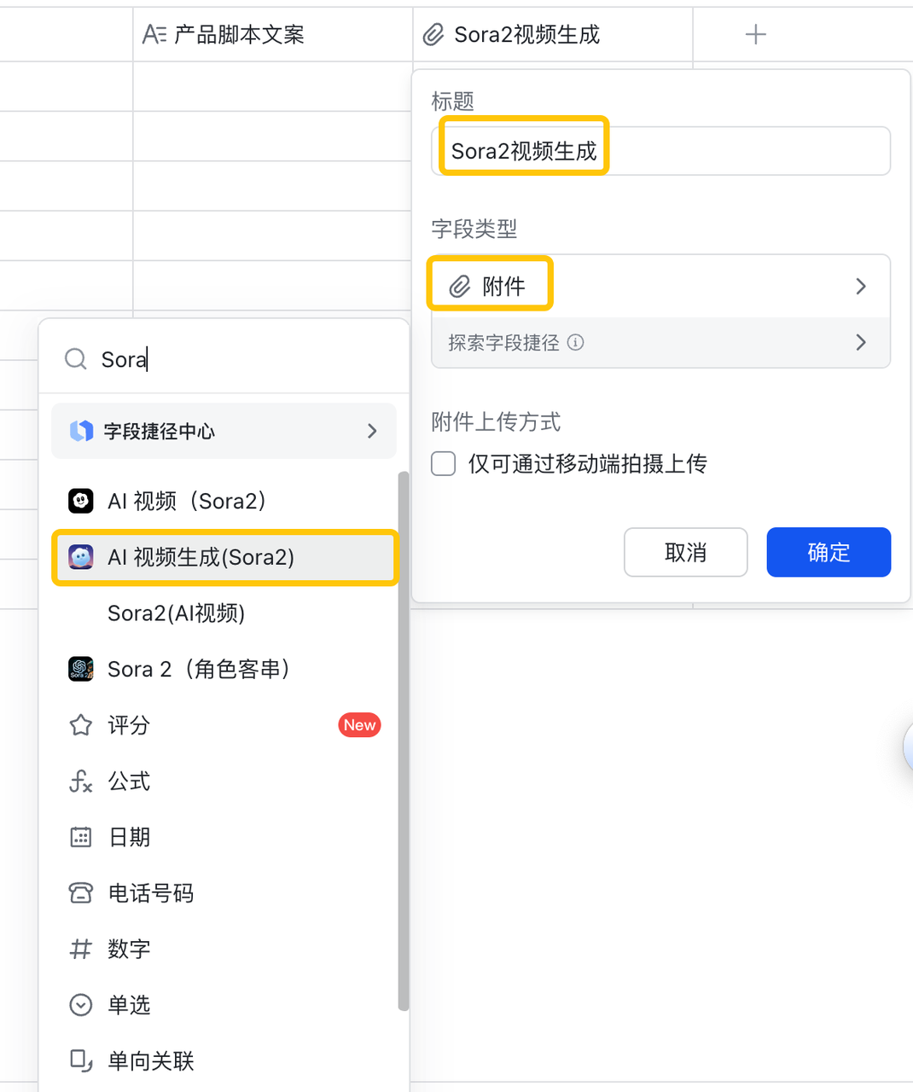Click the 字段类型 label

click(x=474, y=229)
